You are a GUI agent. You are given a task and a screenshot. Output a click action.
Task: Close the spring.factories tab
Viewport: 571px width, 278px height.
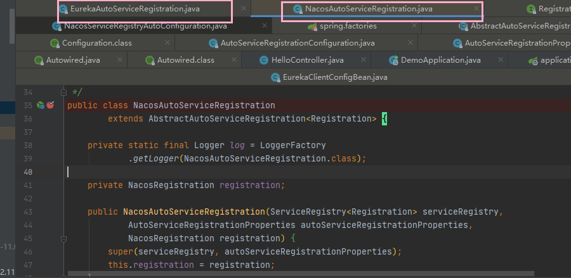point(414,26)
